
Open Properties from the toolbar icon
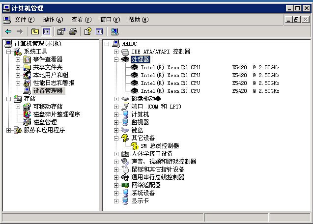[x=61, y=31]
